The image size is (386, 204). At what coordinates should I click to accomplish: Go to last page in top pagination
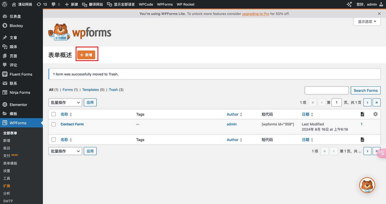click(x=377, y=102)
